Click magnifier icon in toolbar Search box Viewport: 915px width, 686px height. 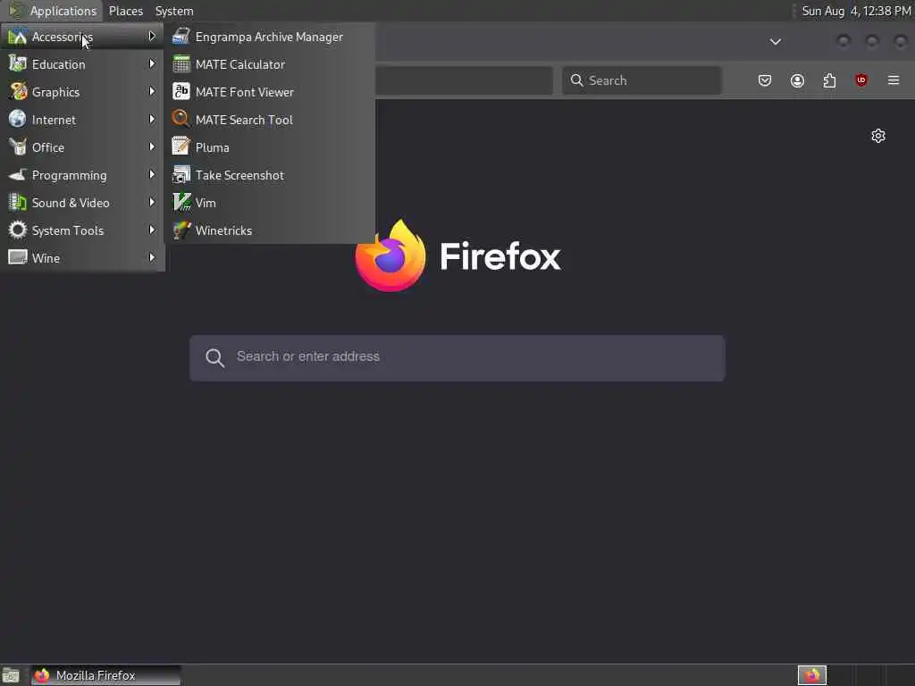tap(576, 79)
